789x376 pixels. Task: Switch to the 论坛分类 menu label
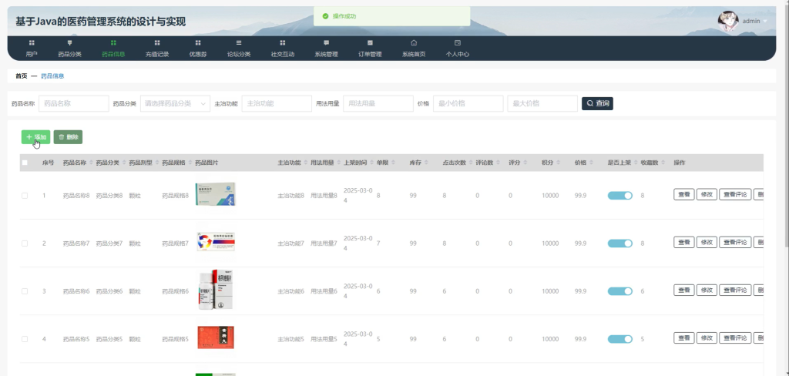[x=239, y=55]
